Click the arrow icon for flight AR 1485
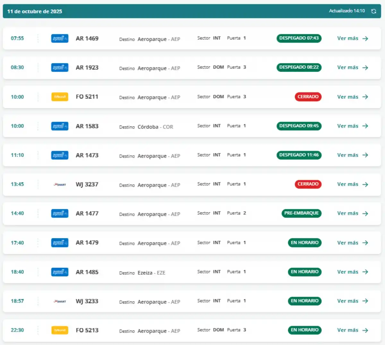385x345 pixels. [x=365, y=272]
